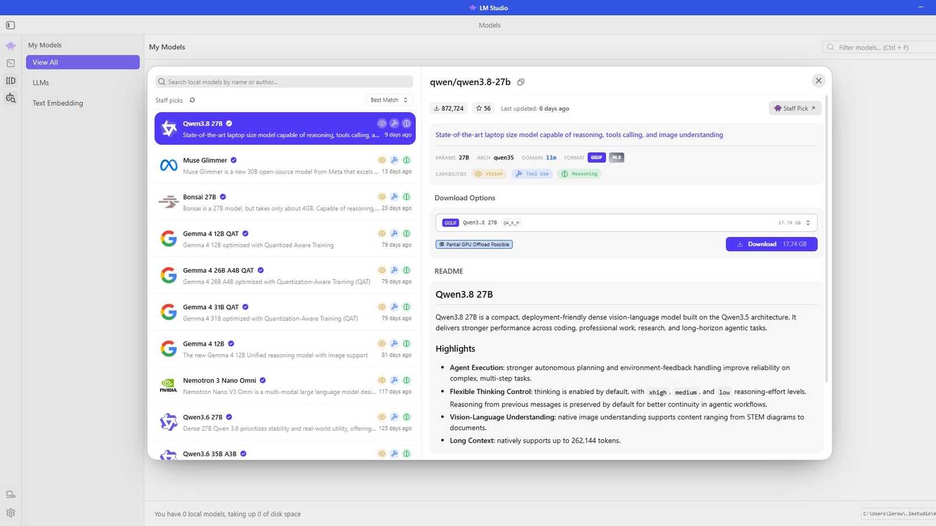Click the 872,724 downloads count button
936x526 pixels.
pos(449,108)
